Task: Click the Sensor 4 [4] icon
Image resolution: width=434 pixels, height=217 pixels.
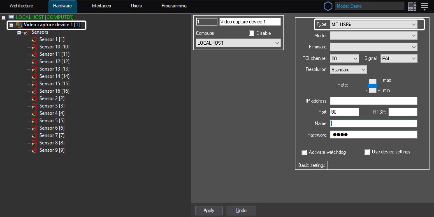Action: [x=34, y=114]
